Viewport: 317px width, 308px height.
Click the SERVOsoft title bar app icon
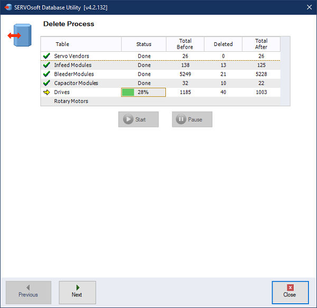click(8, 7)
